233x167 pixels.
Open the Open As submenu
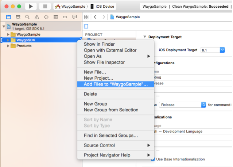116,56
